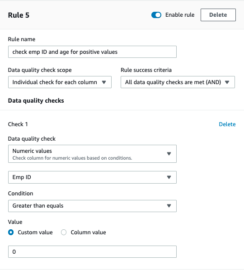Select the Column value radio button
Image resolution: width=244 pixels, height=270 pixels.
[x=64, y=232]
